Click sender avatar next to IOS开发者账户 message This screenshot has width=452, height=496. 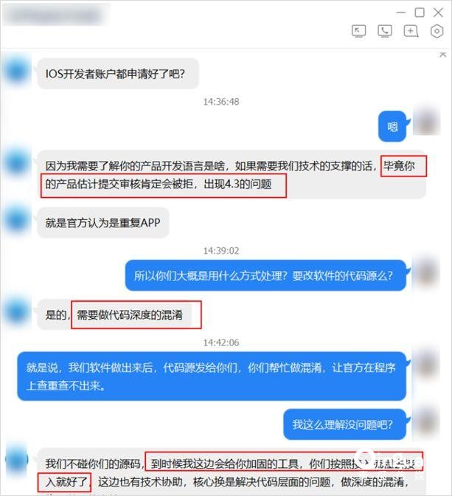tap(17, 71)
